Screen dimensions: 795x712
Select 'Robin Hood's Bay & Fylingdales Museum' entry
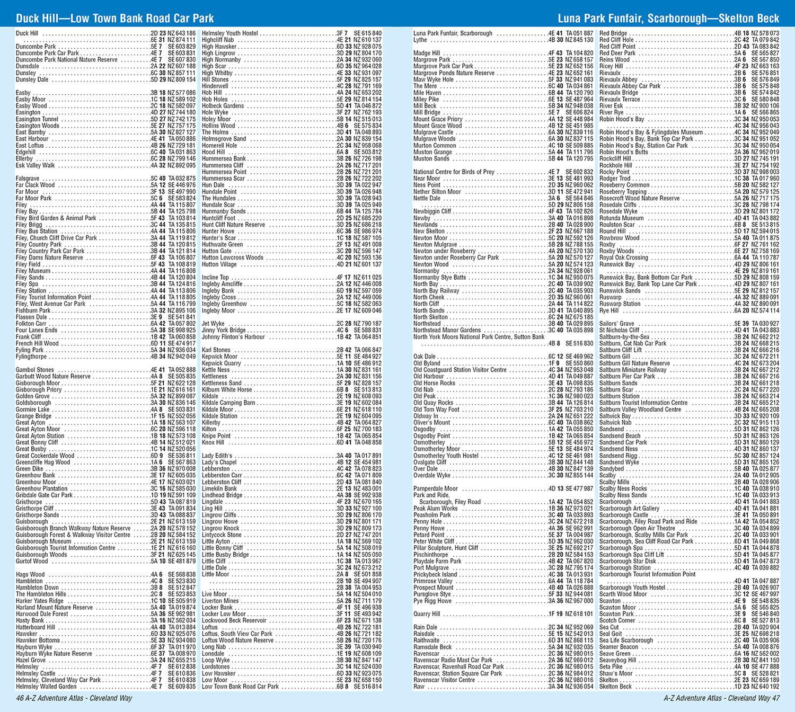pos(690,132)
